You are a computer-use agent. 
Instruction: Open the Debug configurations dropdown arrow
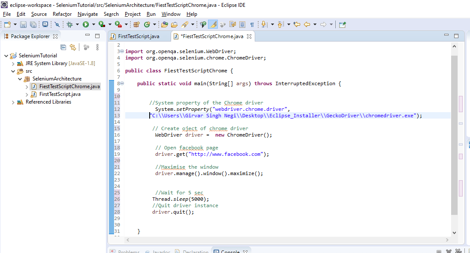[77, 24]
